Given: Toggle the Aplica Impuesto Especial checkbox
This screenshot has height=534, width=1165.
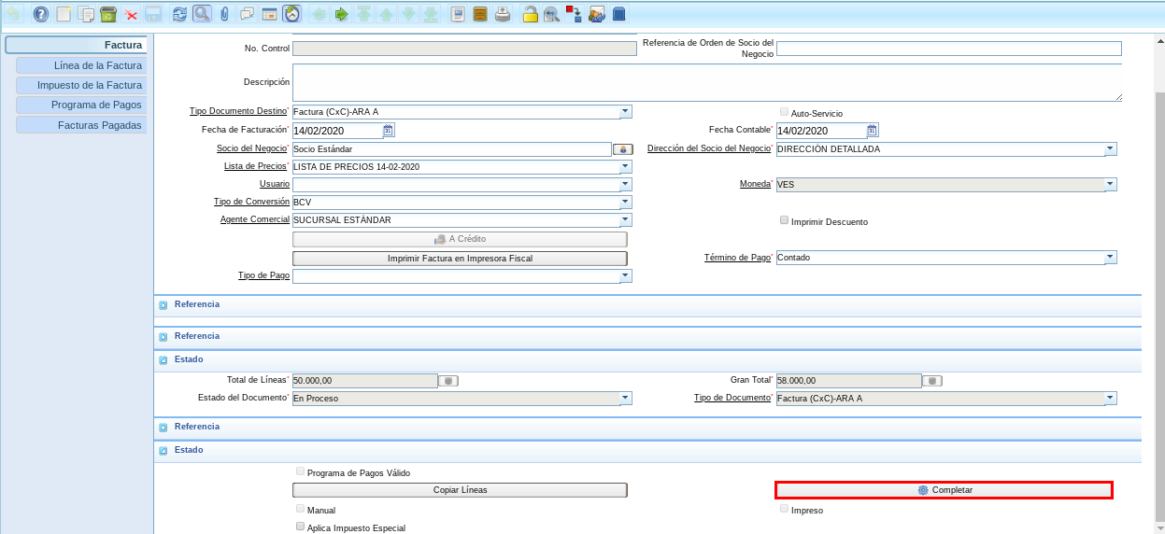Looking at the screenshot, I should [x=301, y=527].
